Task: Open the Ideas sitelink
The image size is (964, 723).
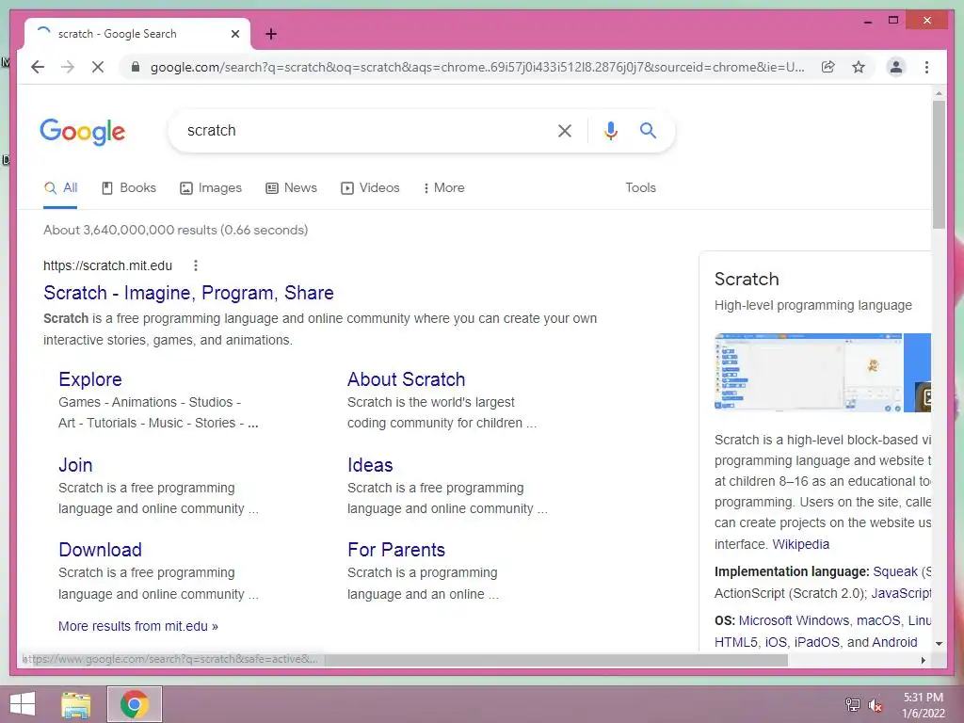Action: 370,465
